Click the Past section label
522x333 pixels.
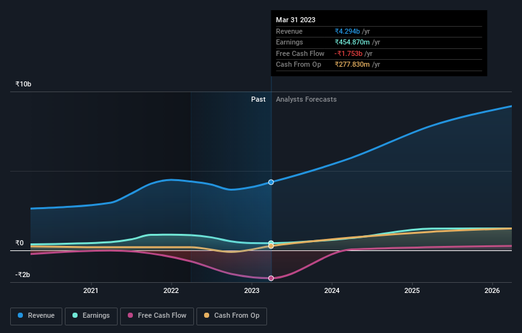(x=258, y=99)
